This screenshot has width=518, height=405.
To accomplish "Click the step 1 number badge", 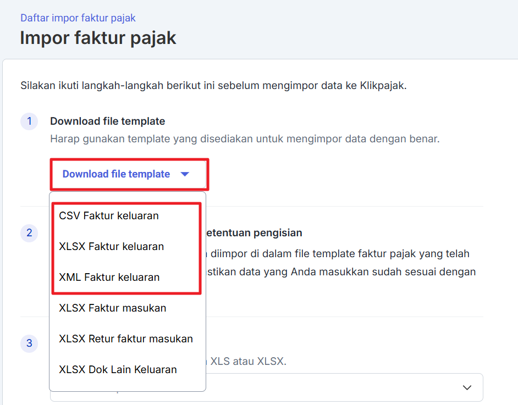I will pos(29,121).
